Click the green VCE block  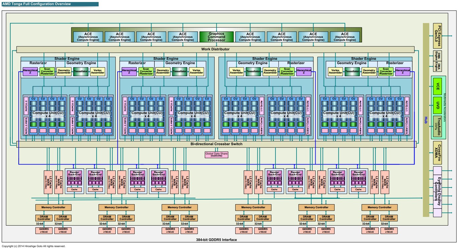click(x=437, y=87)
